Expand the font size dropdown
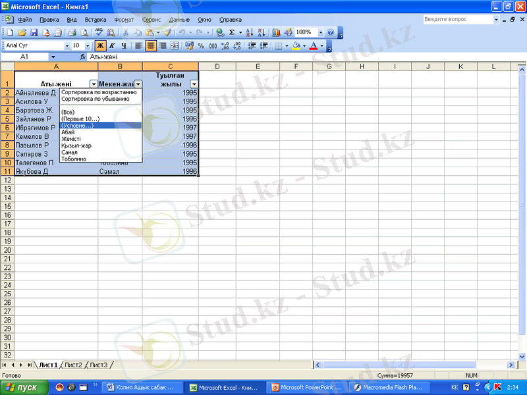 tap(88, 46)
